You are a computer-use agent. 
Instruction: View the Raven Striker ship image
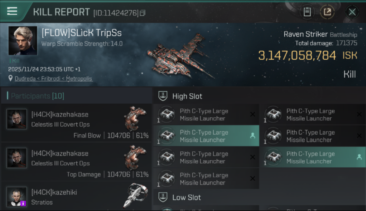coord(180,56)
